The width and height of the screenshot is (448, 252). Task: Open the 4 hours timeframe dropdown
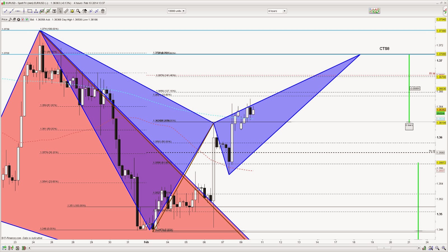point(277,11)
